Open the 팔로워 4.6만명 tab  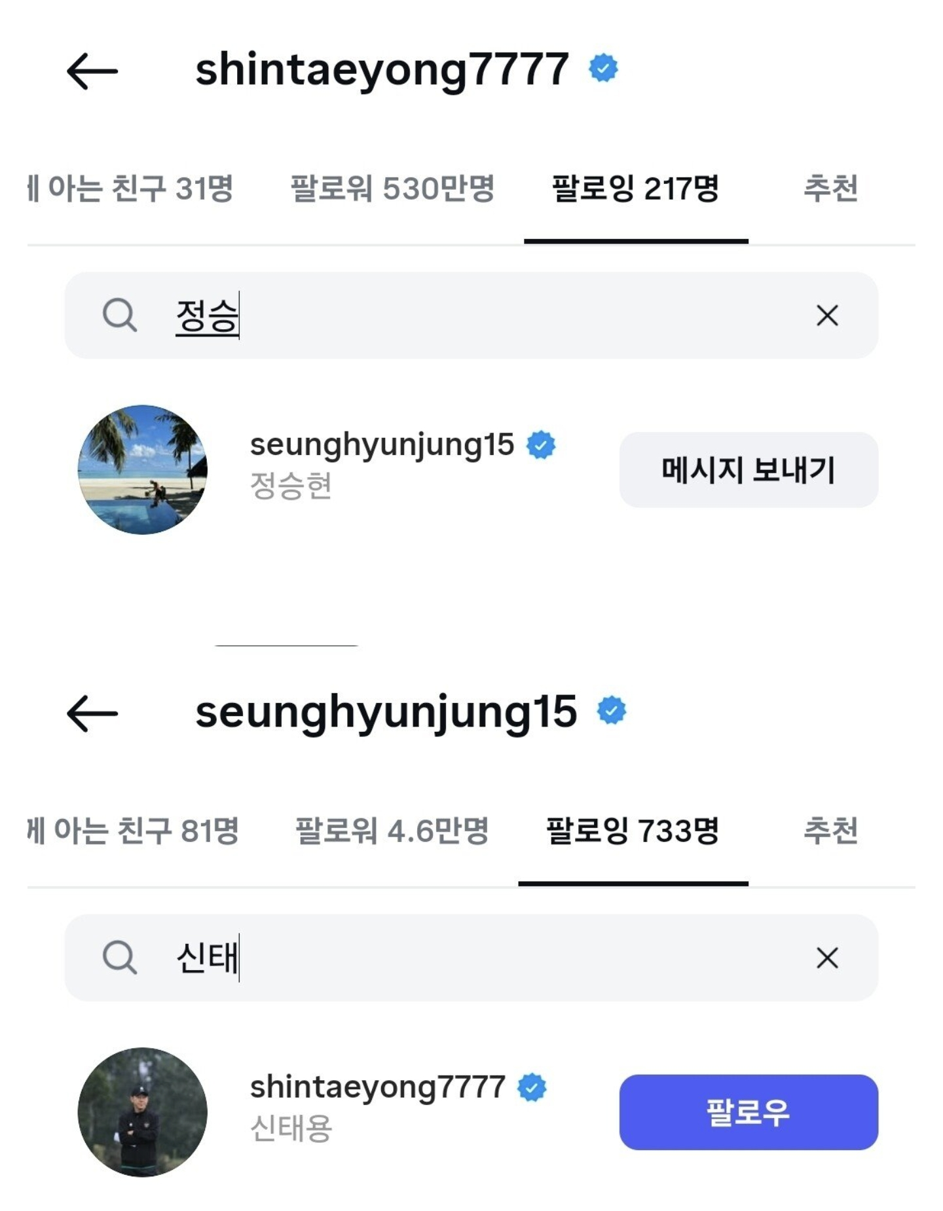coord(392,831)
